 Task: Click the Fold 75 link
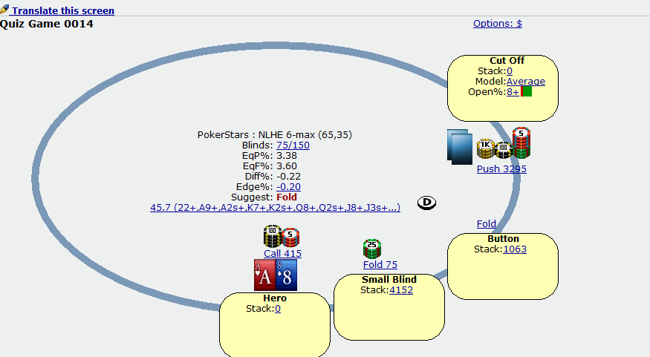pos(380,265)
